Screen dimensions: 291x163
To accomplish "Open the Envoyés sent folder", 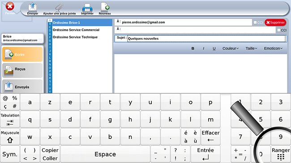I will [22, 87].
